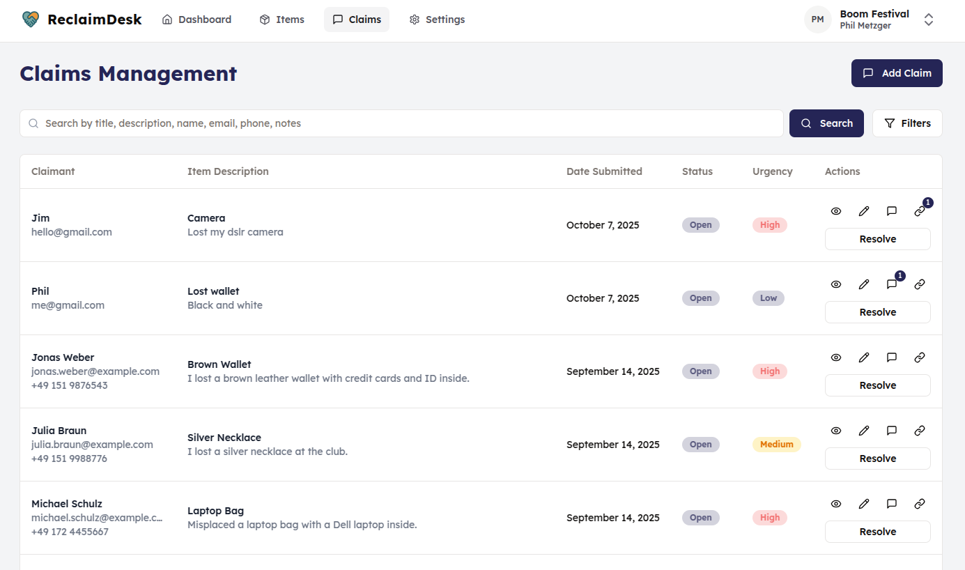Open the comment bubble on Jim's camera claim
The width and height of the screenshot is (965, 570).
891,210
